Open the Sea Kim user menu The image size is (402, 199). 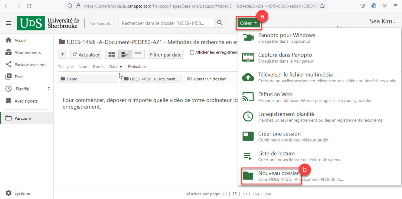tap(383, 21)
